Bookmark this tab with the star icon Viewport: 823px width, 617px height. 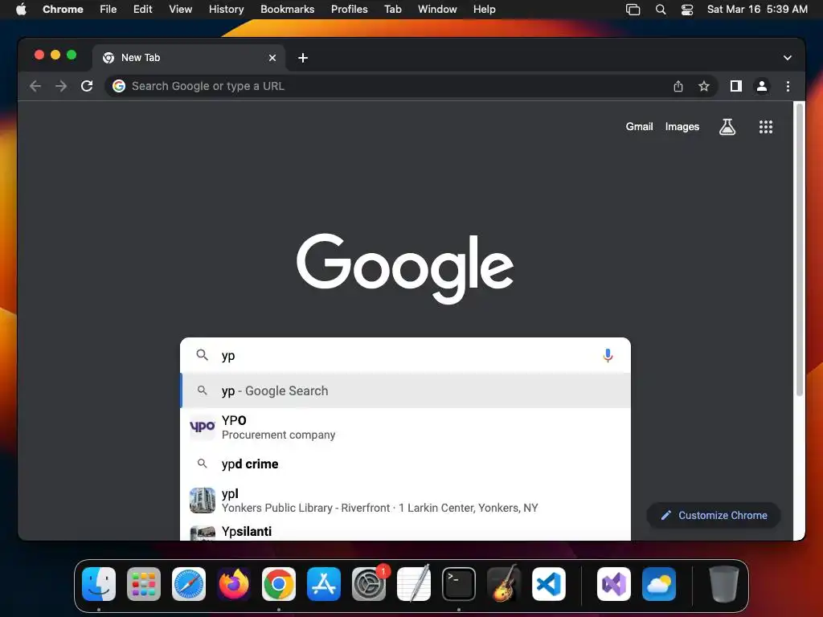pos(704,86)
